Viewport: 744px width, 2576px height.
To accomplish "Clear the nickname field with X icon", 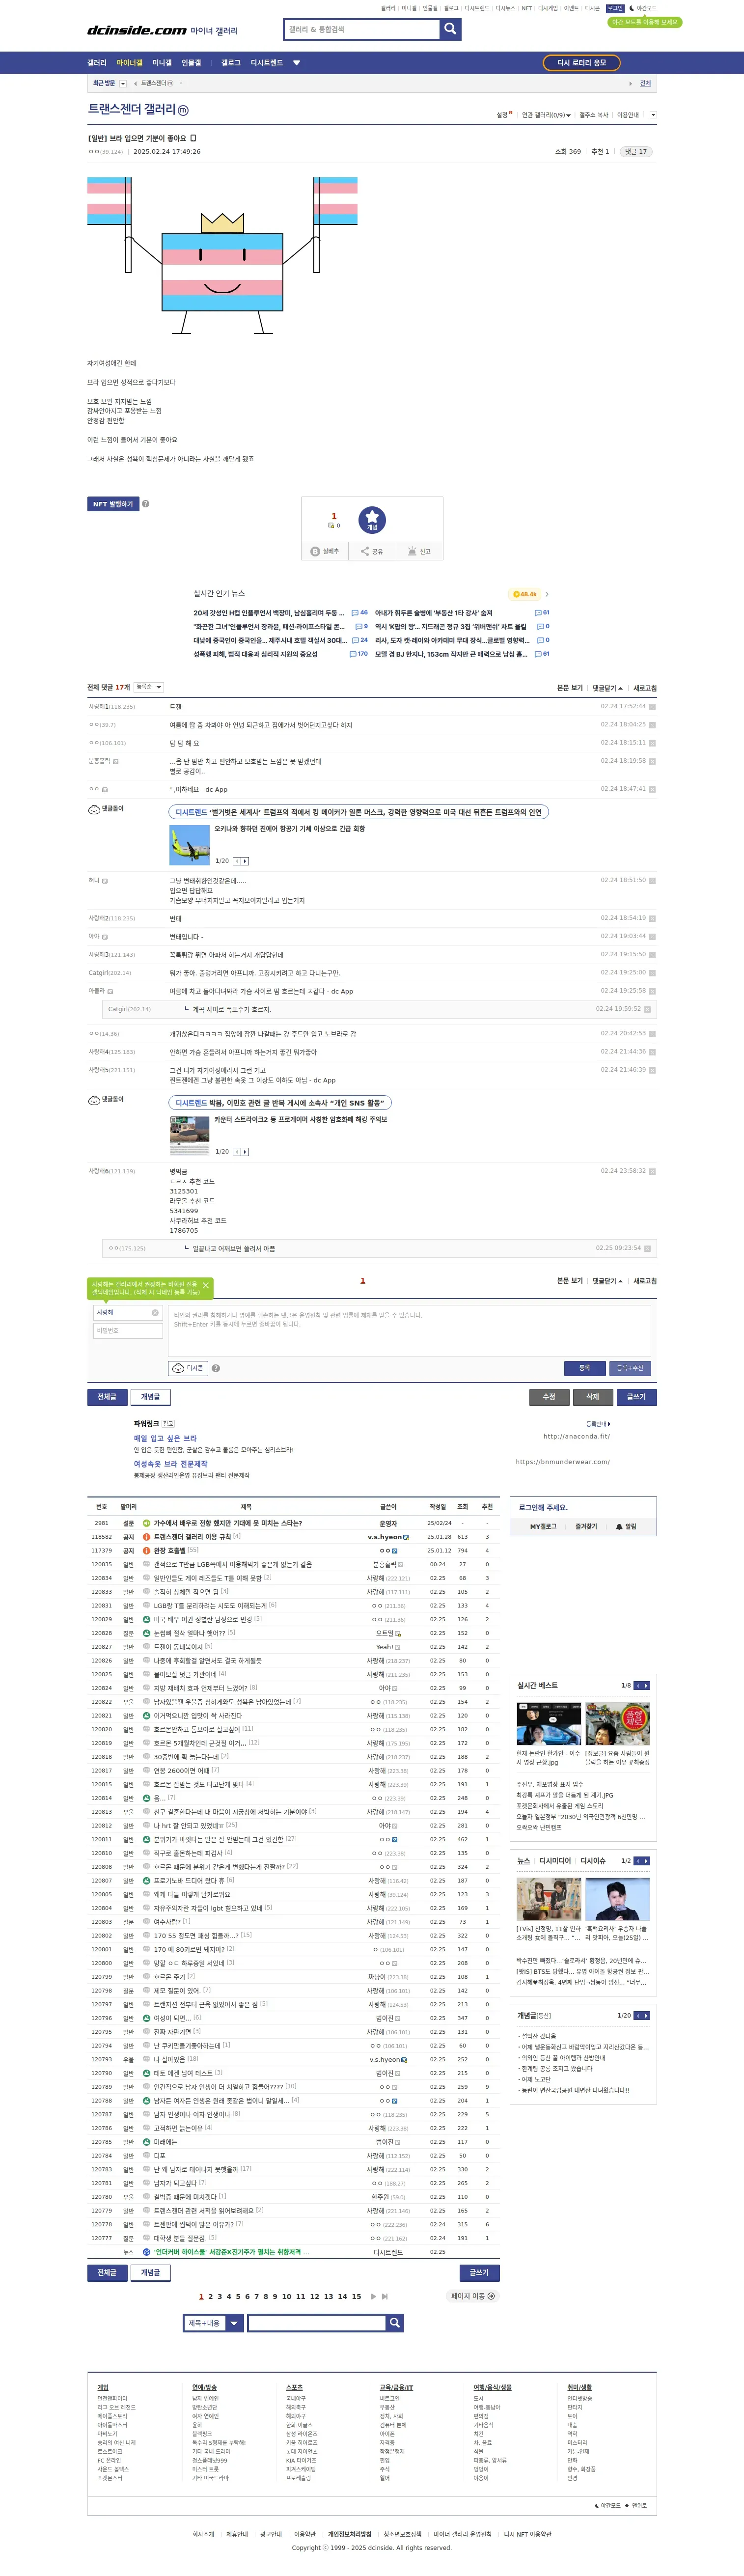I will (155, 1313).
